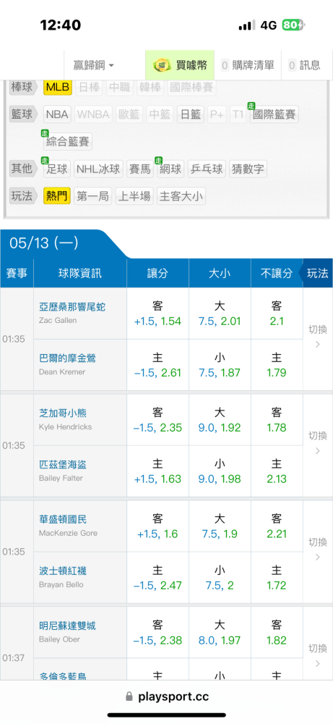Pick 主 +1.5, 1.63 spread for Pirates
333x724 pixels.
point(157,471)
